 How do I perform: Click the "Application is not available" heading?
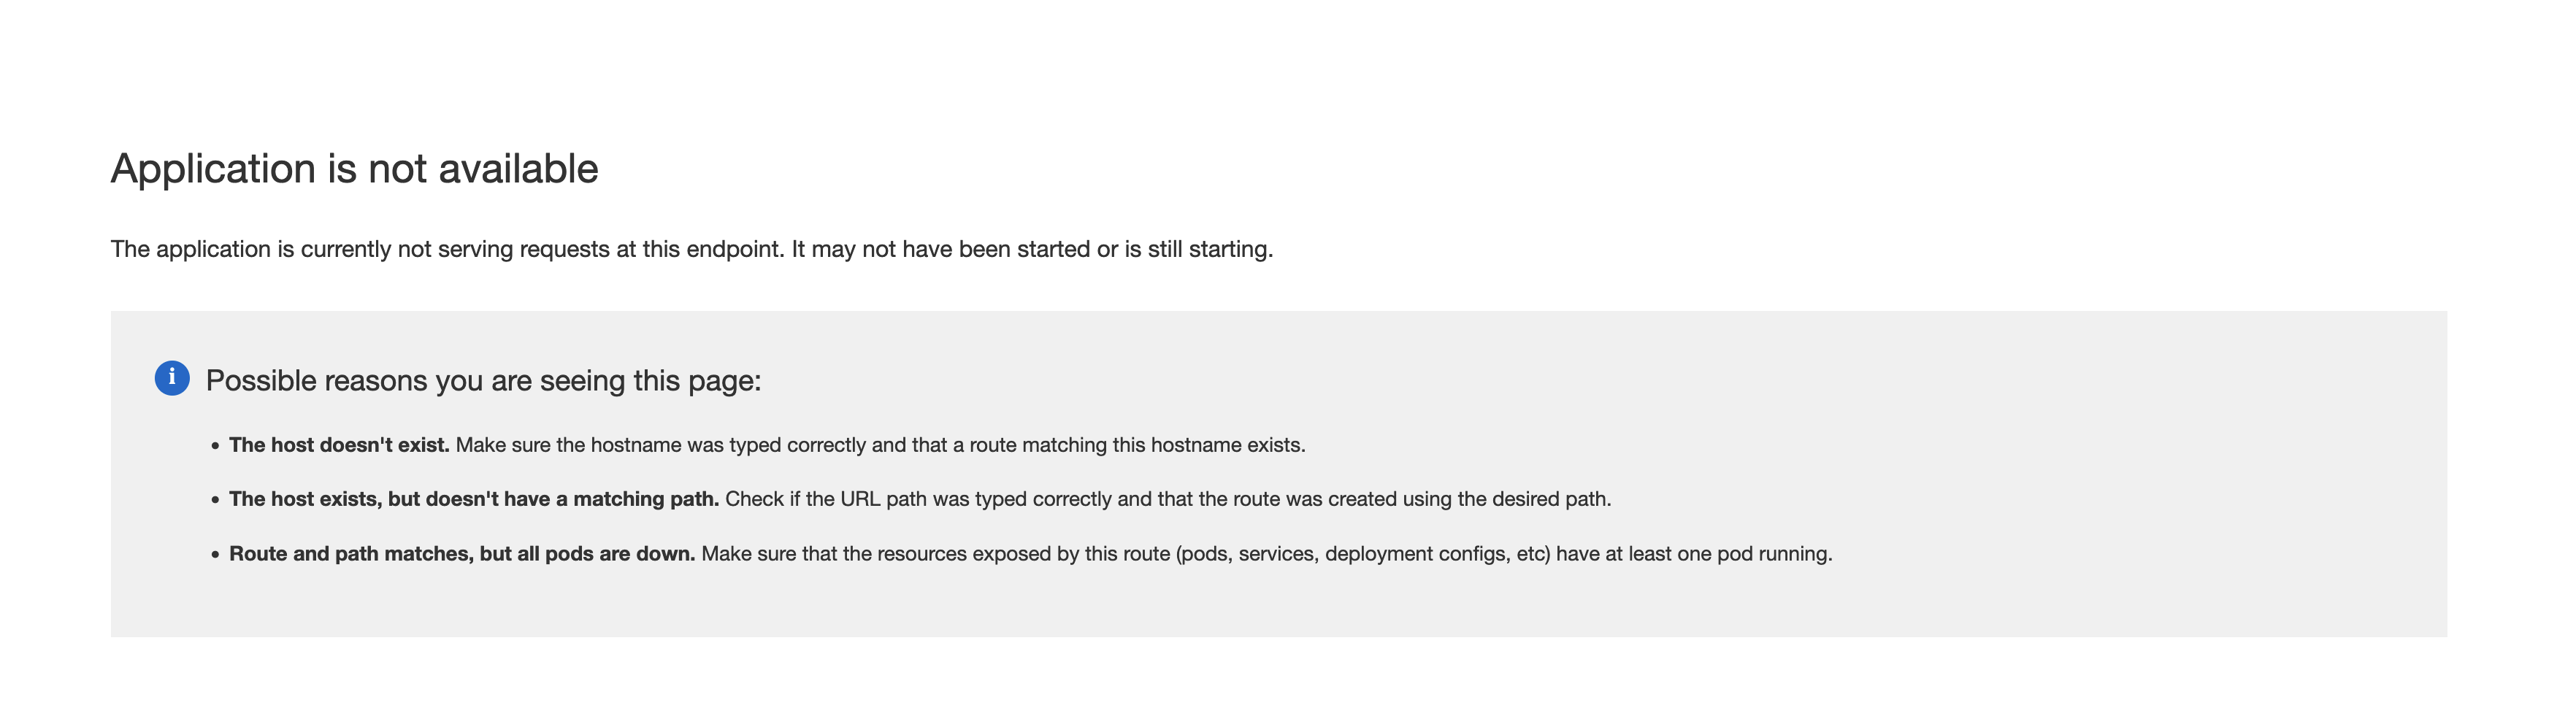click(x=354, y=168)
